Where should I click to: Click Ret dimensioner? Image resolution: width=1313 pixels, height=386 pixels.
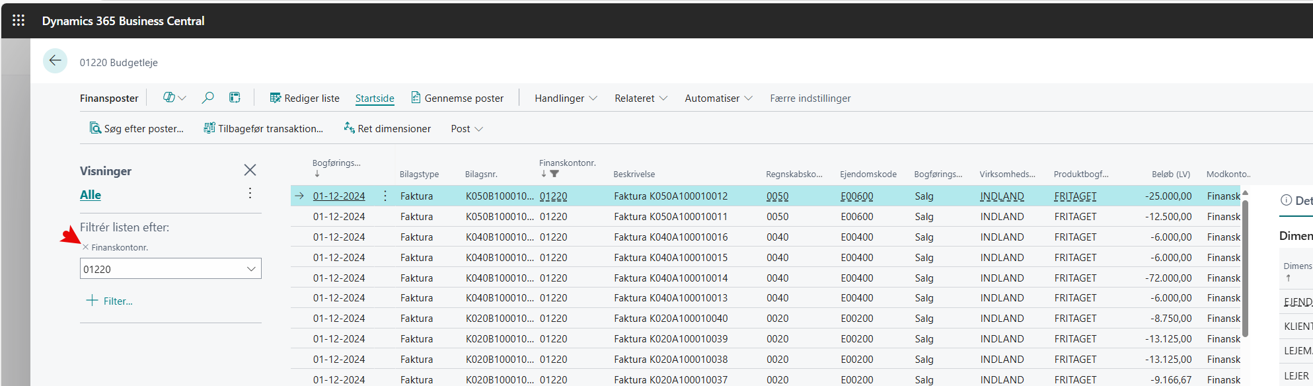click(387, 128)
